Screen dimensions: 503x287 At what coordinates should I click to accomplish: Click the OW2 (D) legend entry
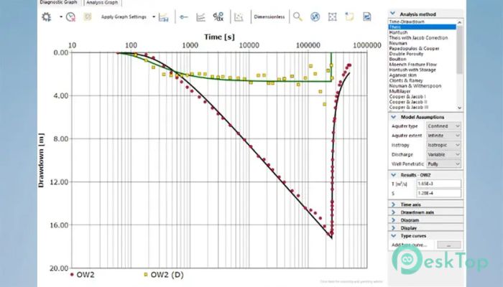[164, 275]
